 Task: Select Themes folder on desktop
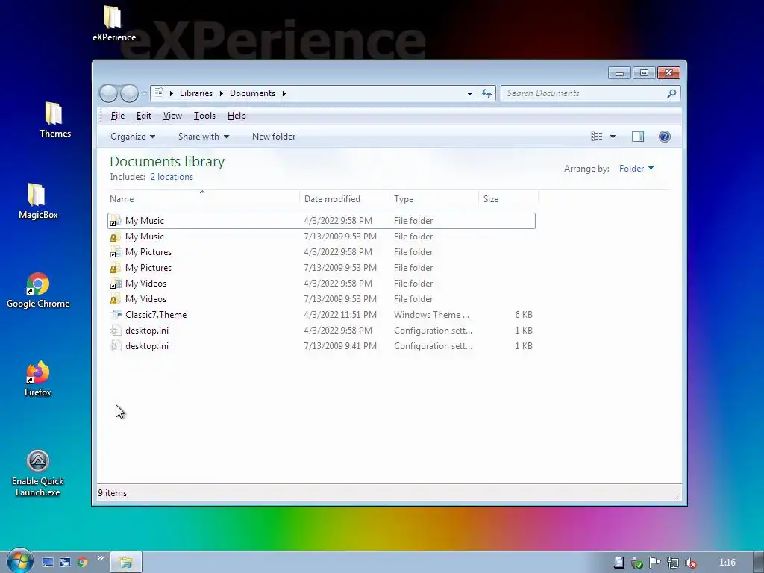point(54,120)
